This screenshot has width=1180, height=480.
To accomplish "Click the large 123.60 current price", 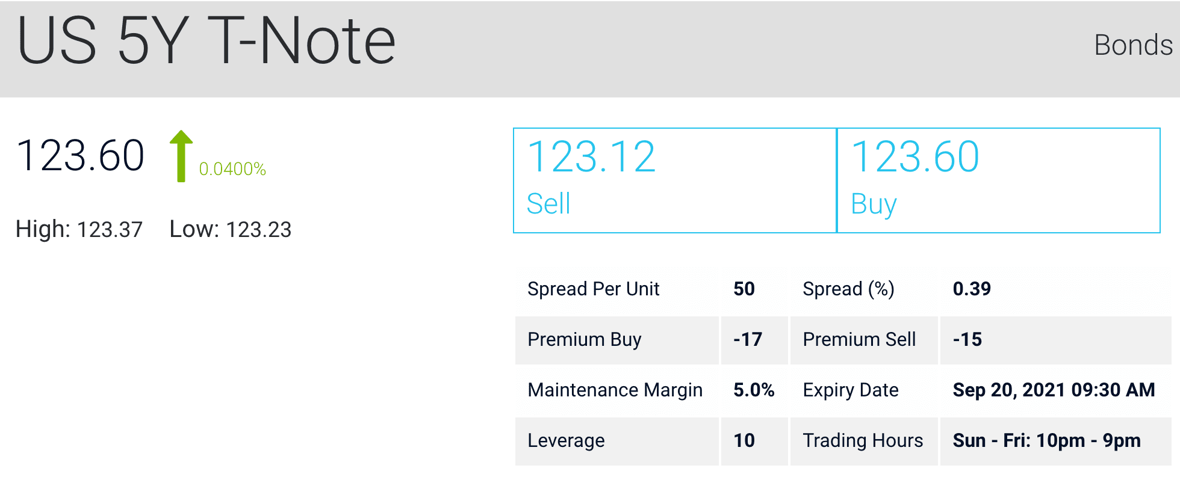I will click(81, 156).
